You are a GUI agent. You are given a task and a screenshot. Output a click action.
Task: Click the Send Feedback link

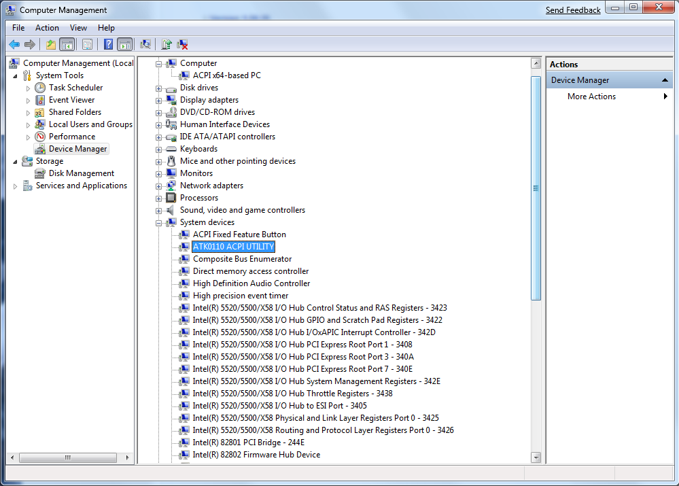click(573, 10)
